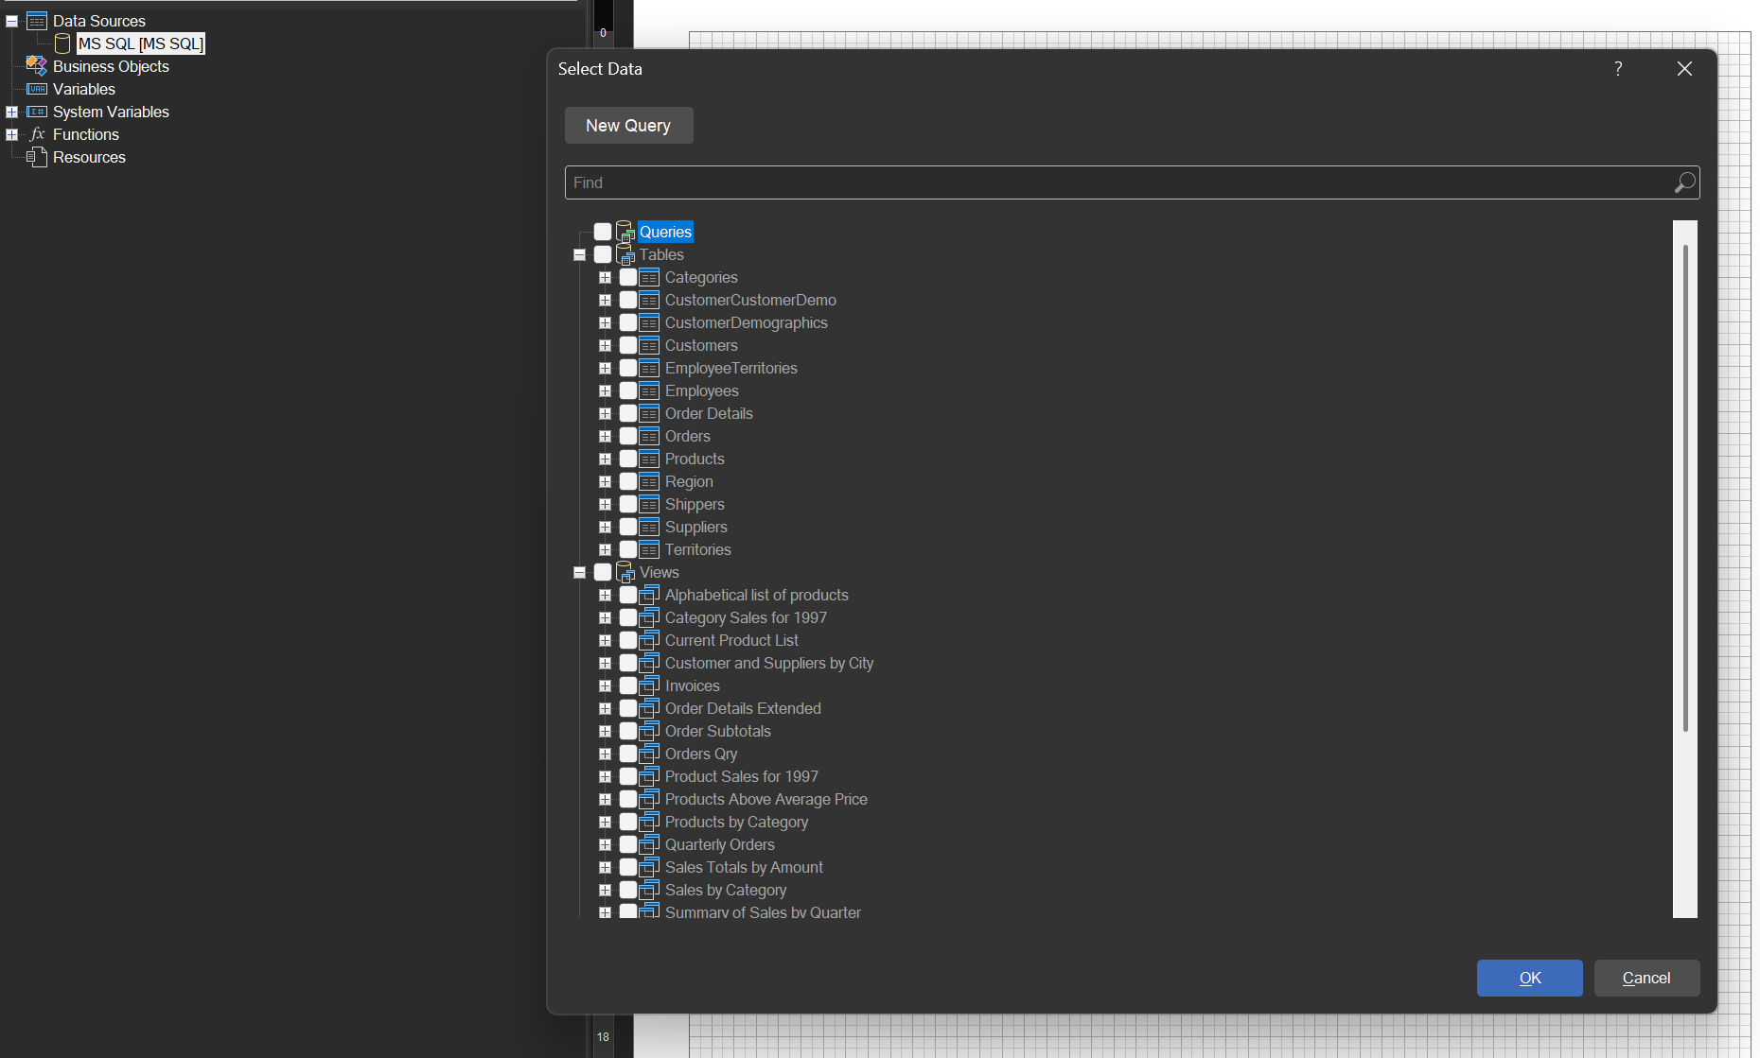Click the search magnifier icon in Find field
The width and height of the screenshot is (1760, 1058).
1683,182
